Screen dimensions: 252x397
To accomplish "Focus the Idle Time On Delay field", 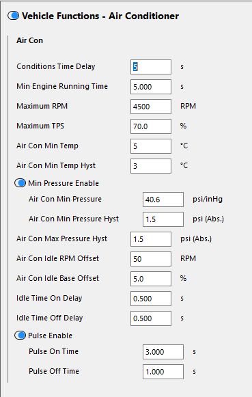I will pyautogui.click(x=151, y=299).
